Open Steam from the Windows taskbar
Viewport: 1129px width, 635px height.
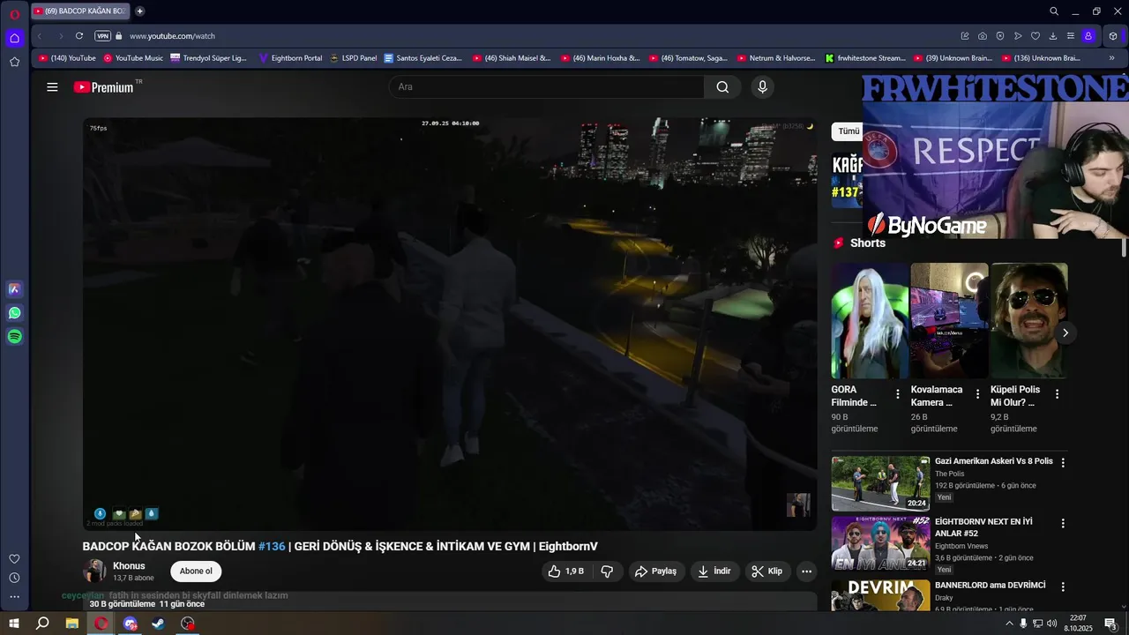pyautogui.click(x=158, y=624)
